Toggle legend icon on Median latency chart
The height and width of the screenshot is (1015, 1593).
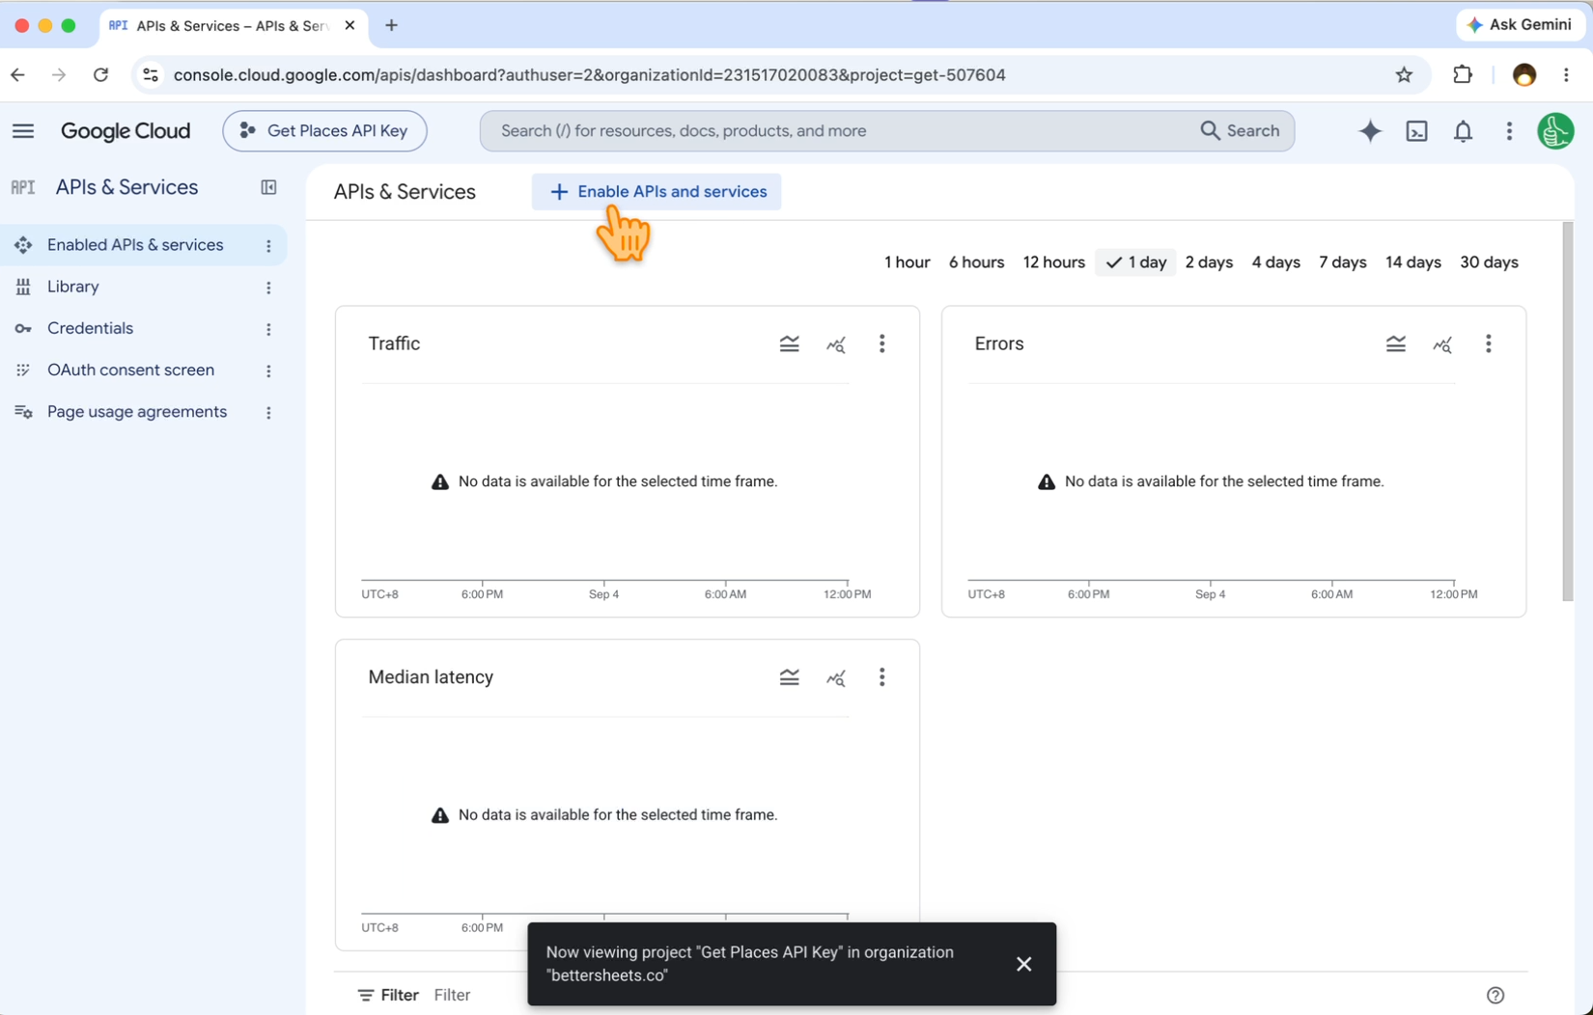(789, 677)
